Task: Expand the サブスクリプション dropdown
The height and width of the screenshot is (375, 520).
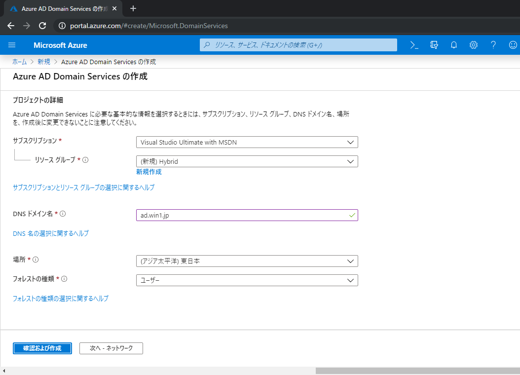Action: tap(247, 142)
